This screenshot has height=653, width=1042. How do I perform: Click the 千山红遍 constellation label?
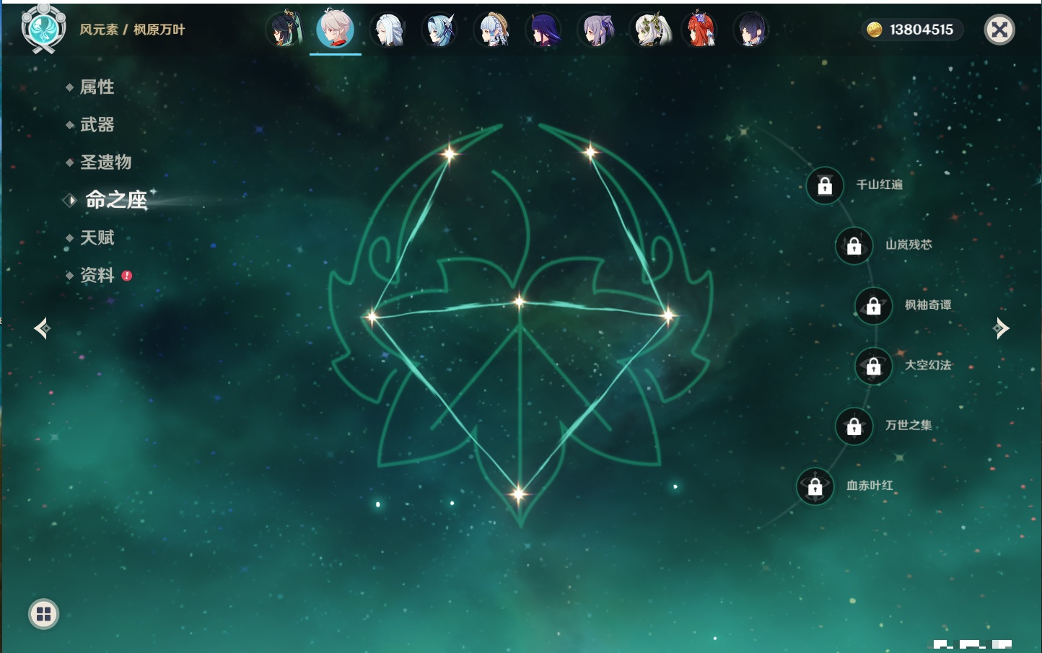tap(879, 185)
